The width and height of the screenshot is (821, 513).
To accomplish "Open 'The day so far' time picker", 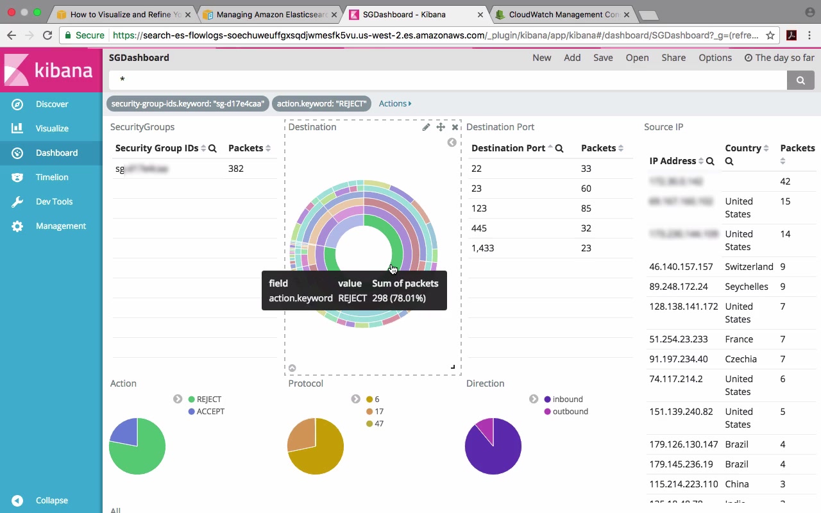I will [x=779, y=58].
